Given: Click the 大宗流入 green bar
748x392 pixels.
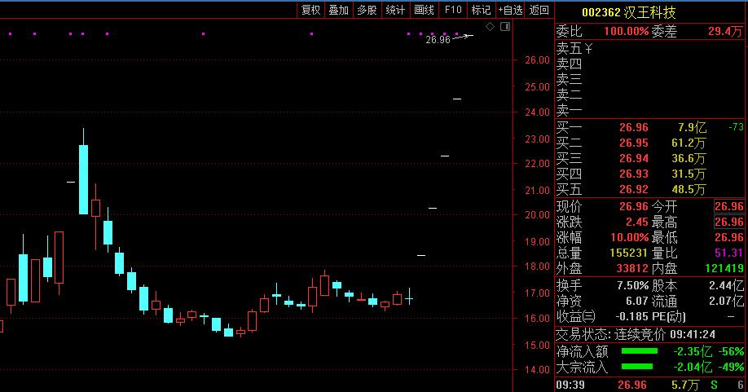Looking at the screenshot, I should tap(637, 366).
